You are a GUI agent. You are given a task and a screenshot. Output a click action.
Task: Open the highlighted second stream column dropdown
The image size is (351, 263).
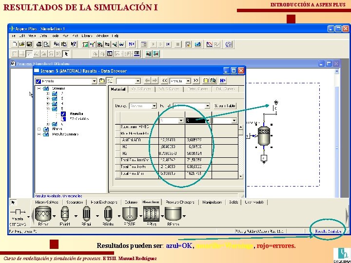(208, 121)
